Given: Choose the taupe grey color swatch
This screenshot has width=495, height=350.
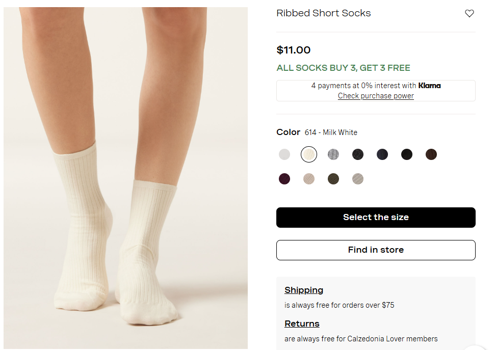Looking at the screenshot, I should 358,179.
